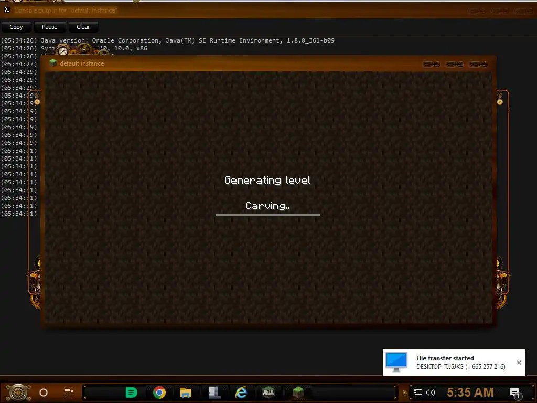Click the monitor icon in file transfer notification
Screen dimensions: 537x403
[396, 362]
